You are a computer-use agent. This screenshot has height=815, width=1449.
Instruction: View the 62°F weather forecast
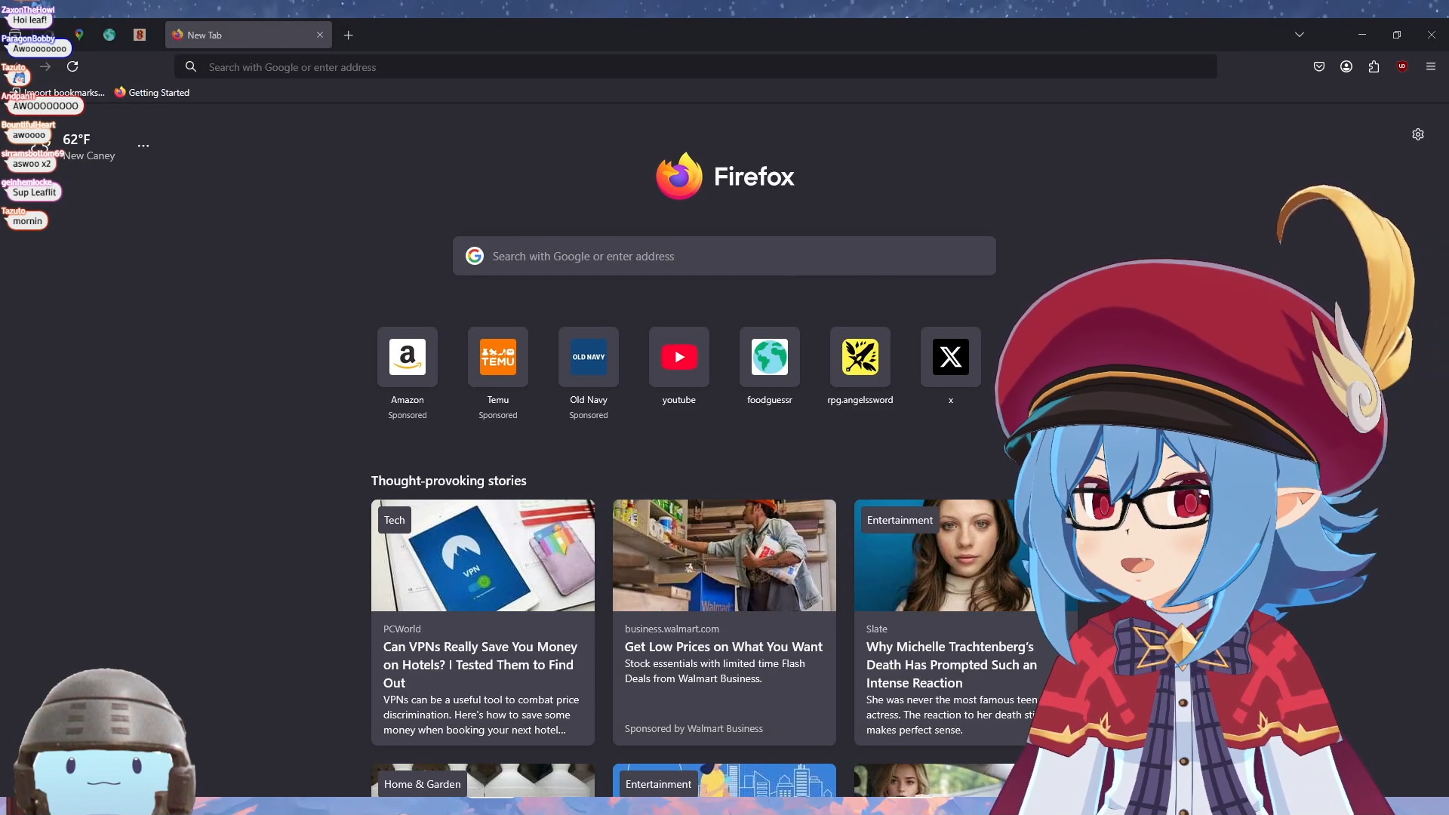click(76, 139)
